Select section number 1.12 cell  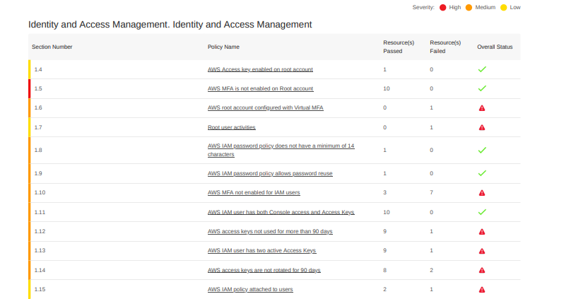(40, 231)
